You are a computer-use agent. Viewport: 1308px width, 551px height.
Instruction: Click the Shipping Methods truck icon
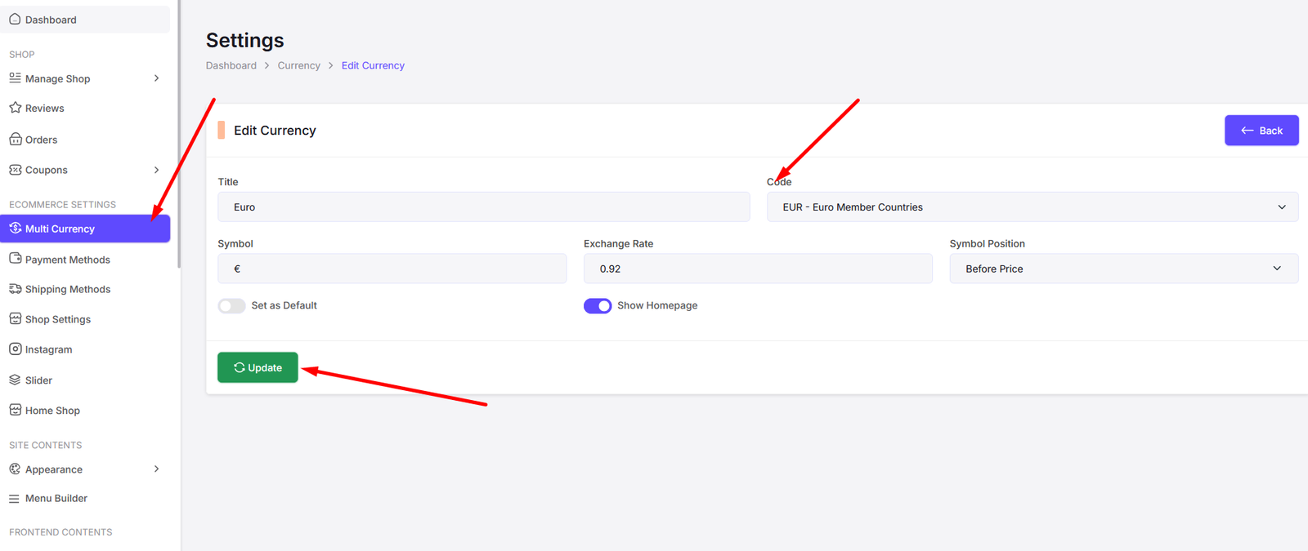[x=15, y=289]
